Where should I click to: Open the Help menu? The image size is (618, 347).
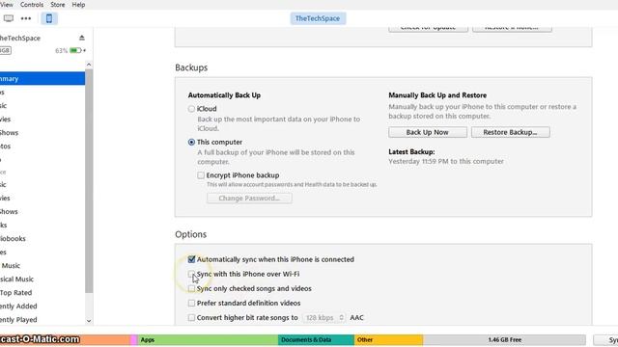click(78, 5)
